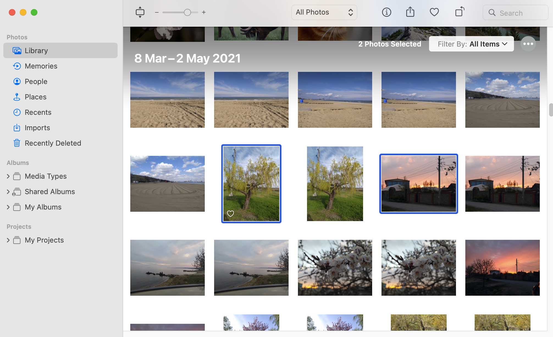Click the Share icon in the toolbar
553x337 pixels.
point(410,12)
